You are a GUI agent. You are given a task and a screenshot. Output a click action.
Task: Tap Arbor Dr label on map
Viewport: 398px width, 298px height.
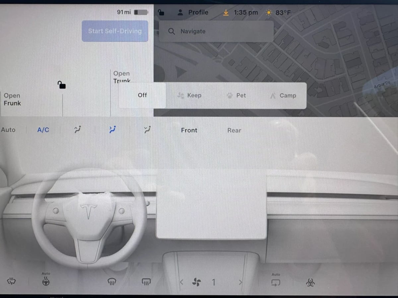382,85
